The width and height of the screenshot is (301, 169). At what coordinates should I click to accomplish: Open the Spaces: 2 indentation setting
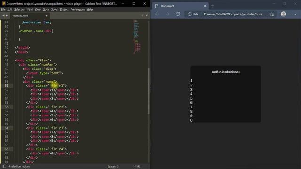tap(113, 166)
